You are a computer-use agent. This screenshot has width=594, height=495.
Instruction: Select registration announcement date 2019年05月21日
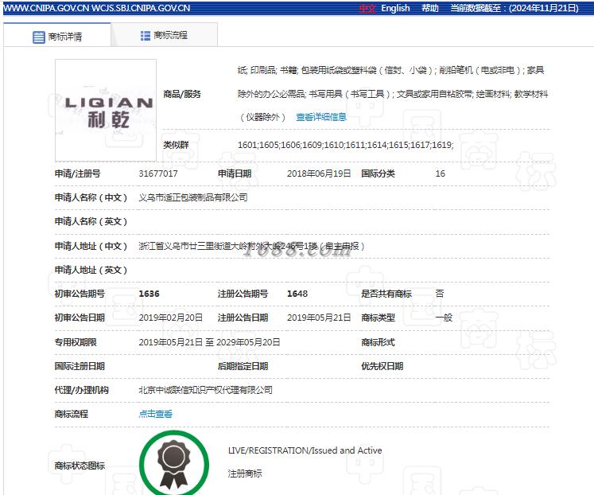point(319,318)
